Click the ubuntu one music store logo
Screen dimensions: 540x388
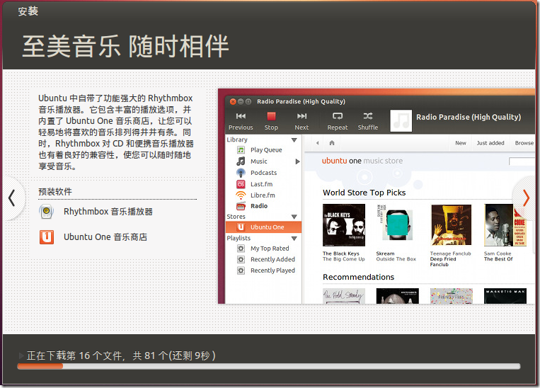click(x=362, y=161)
